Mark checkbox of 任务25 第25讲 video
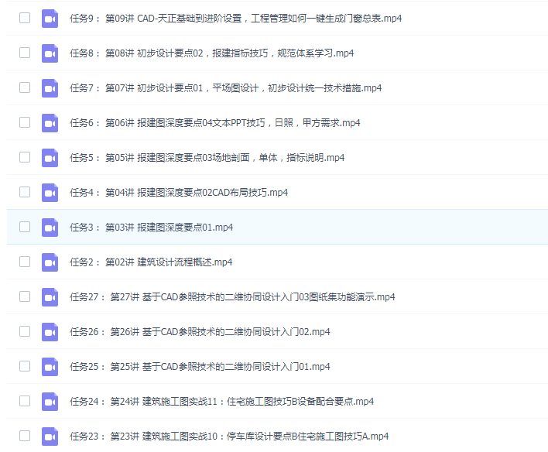The image size is (548, 452). pos(25,366)
